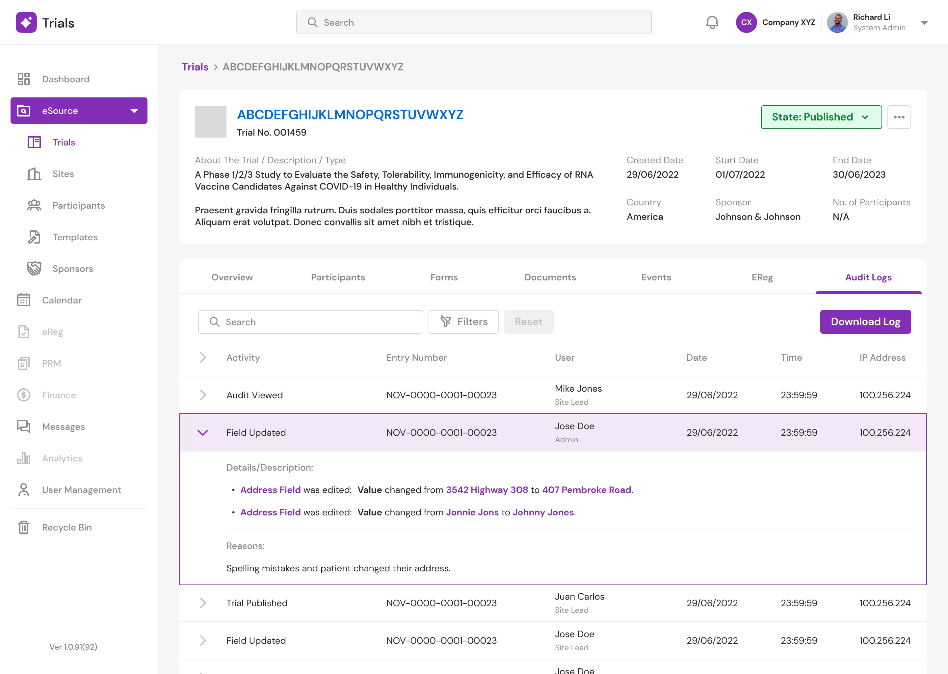Click the Dashboard sidebar icon
The height and width of the screenshot is (674, 948).
pos(24,79)
